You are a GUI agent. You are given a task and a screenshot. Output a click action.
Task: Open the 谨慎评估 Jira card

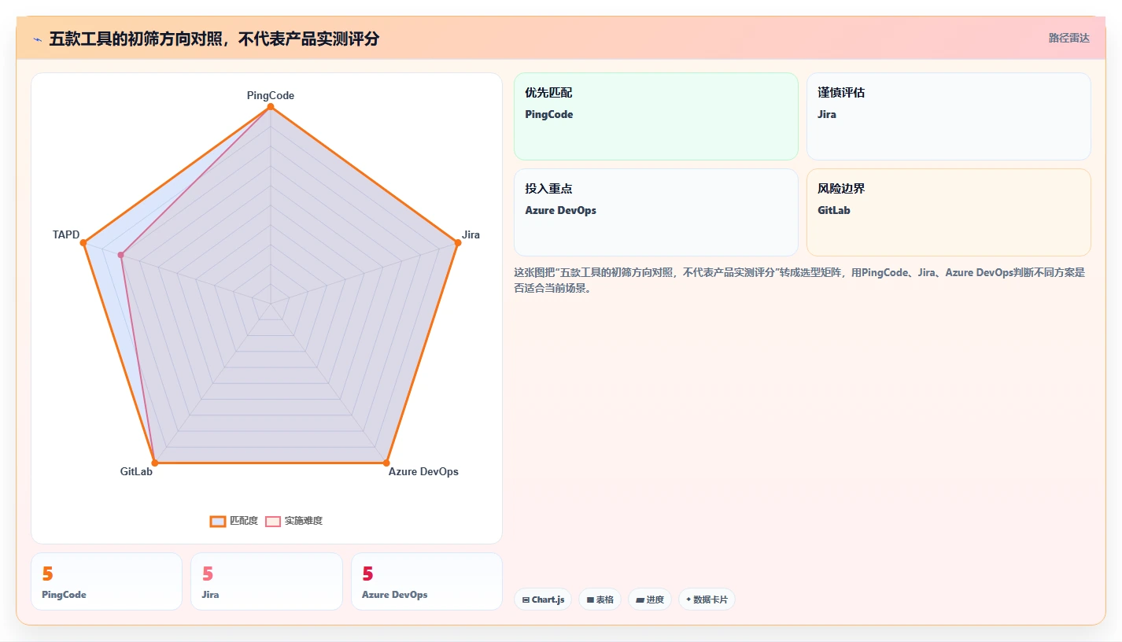tap(949, 116)
